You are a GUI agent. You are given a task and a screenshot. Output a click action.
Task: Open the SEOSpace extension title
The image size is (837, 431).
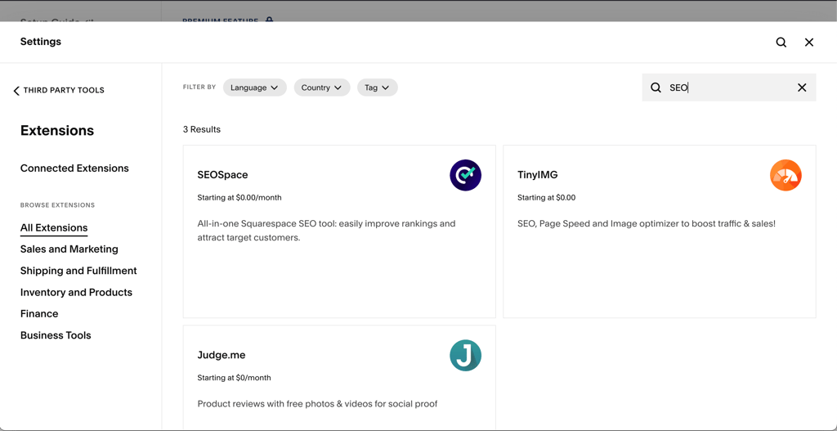coord(222,175)
